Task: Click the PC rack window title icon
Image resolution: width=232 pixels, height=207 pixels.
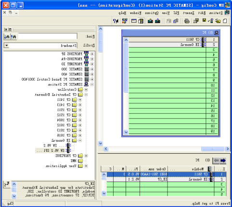Action: point(217,33)
